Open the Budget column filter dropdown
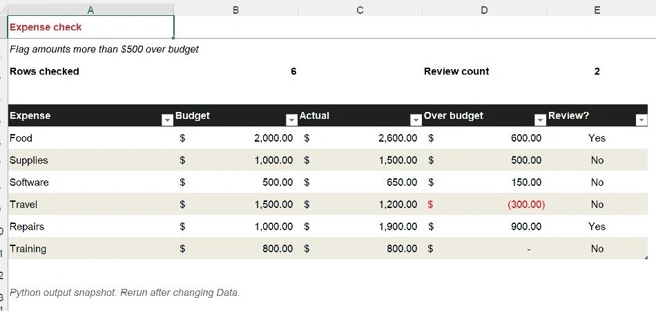 point(291,120)
